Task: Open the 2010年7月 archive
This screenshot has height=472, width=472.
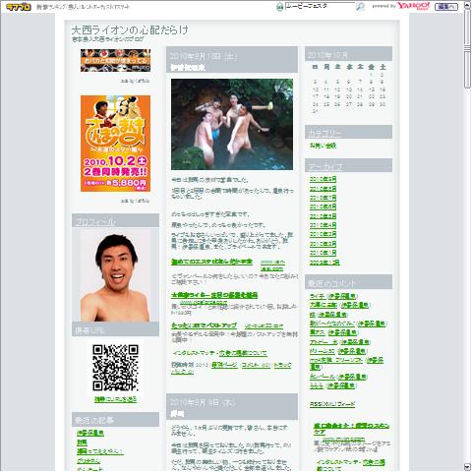Action: point(323,198)
